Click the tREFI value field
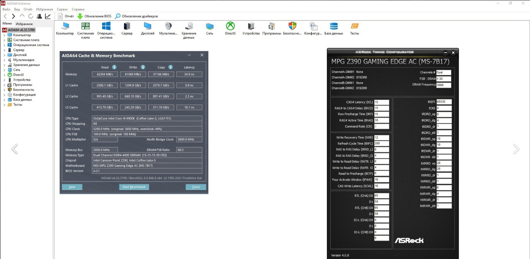530x259 pixels. point(444,102)
